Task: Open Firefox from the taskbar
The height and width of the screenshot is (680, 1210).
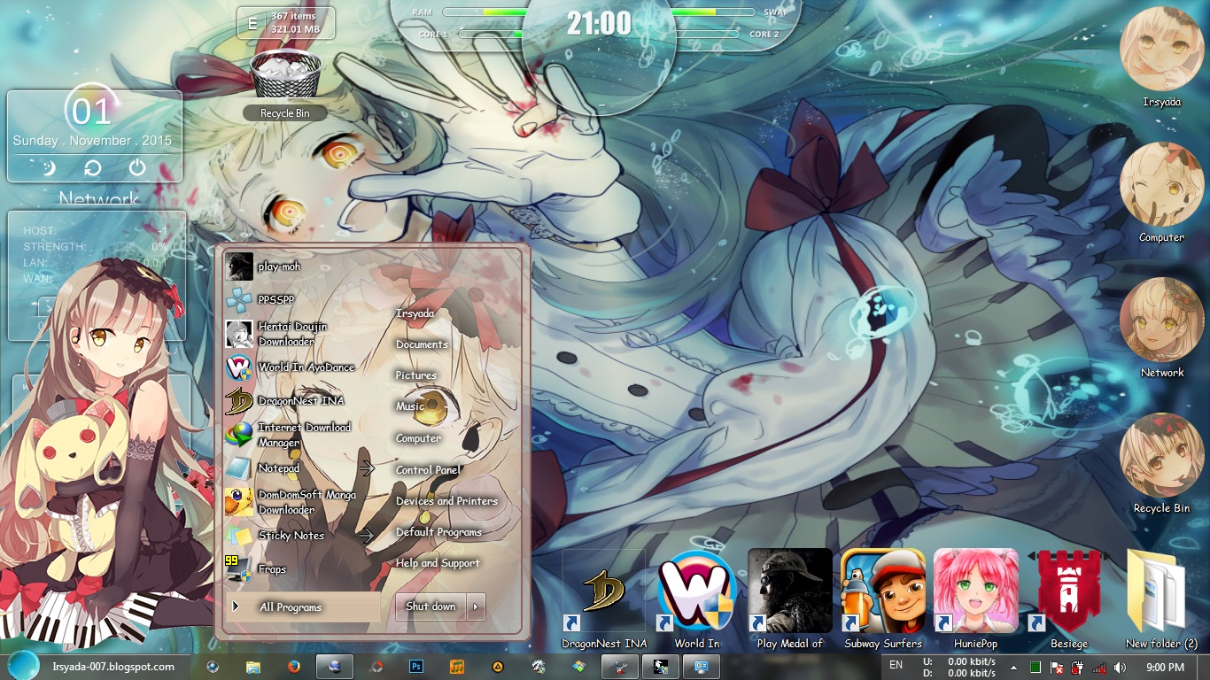Action: (x=293, y=667)
